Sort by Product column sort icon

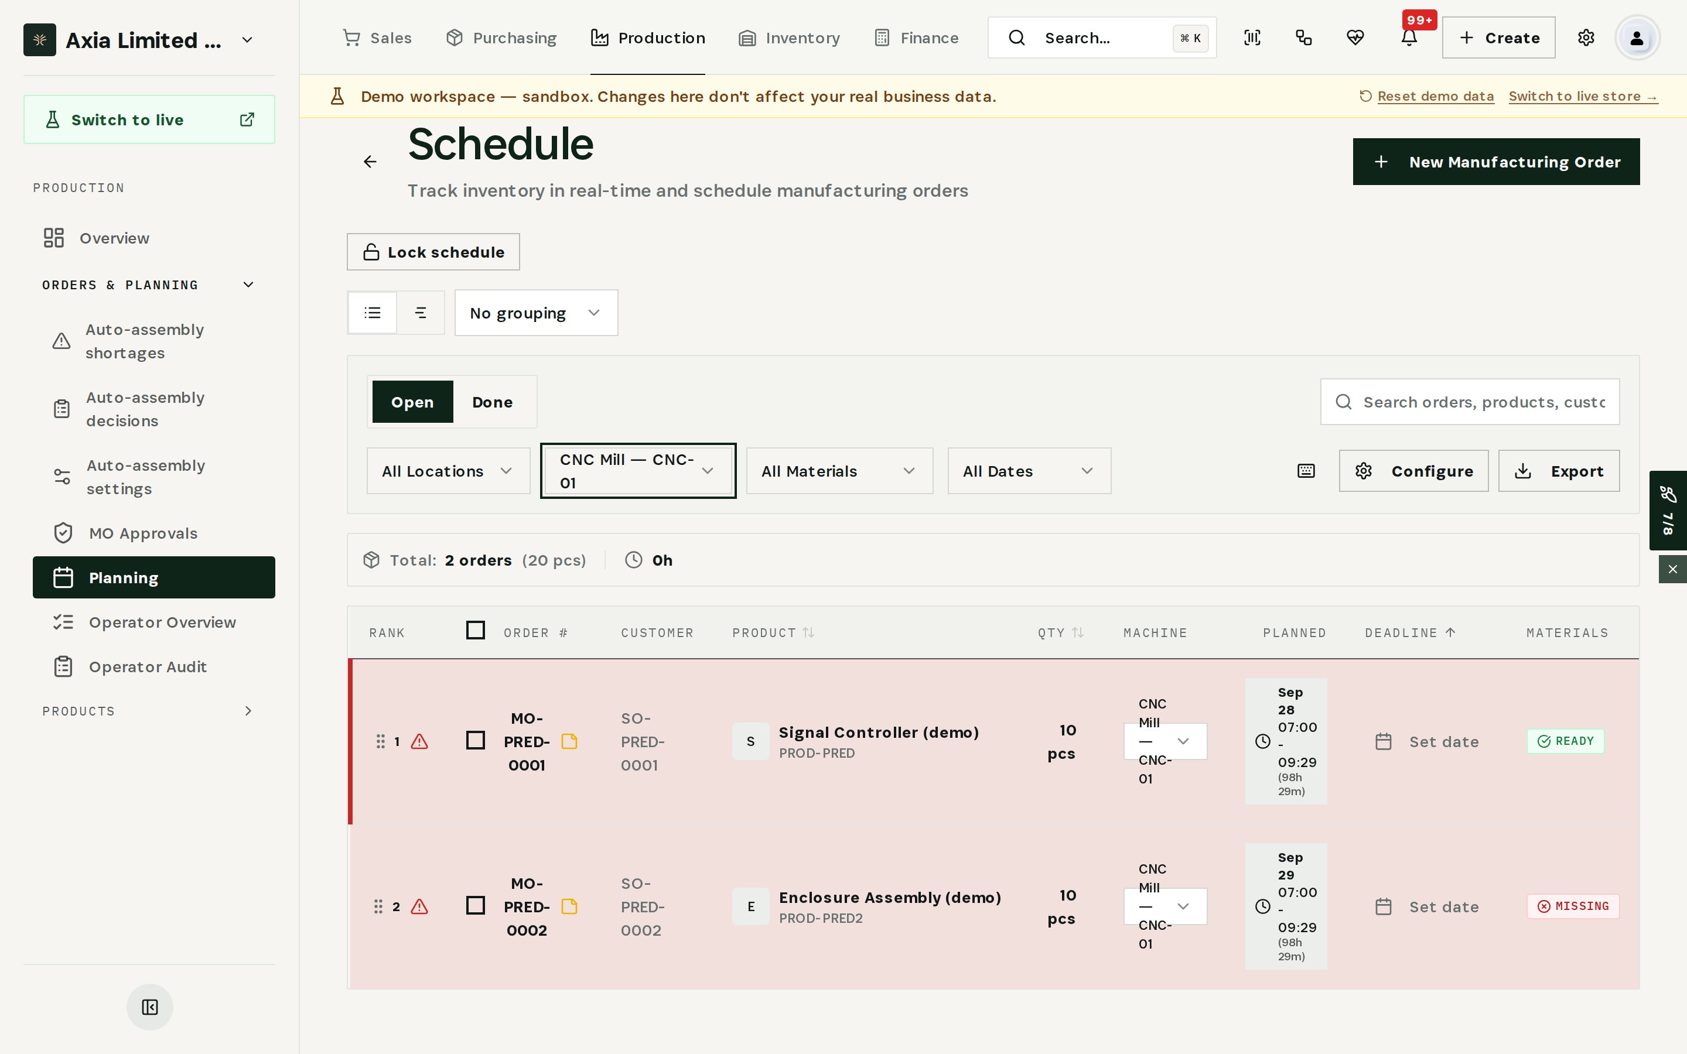pos(808,633)
